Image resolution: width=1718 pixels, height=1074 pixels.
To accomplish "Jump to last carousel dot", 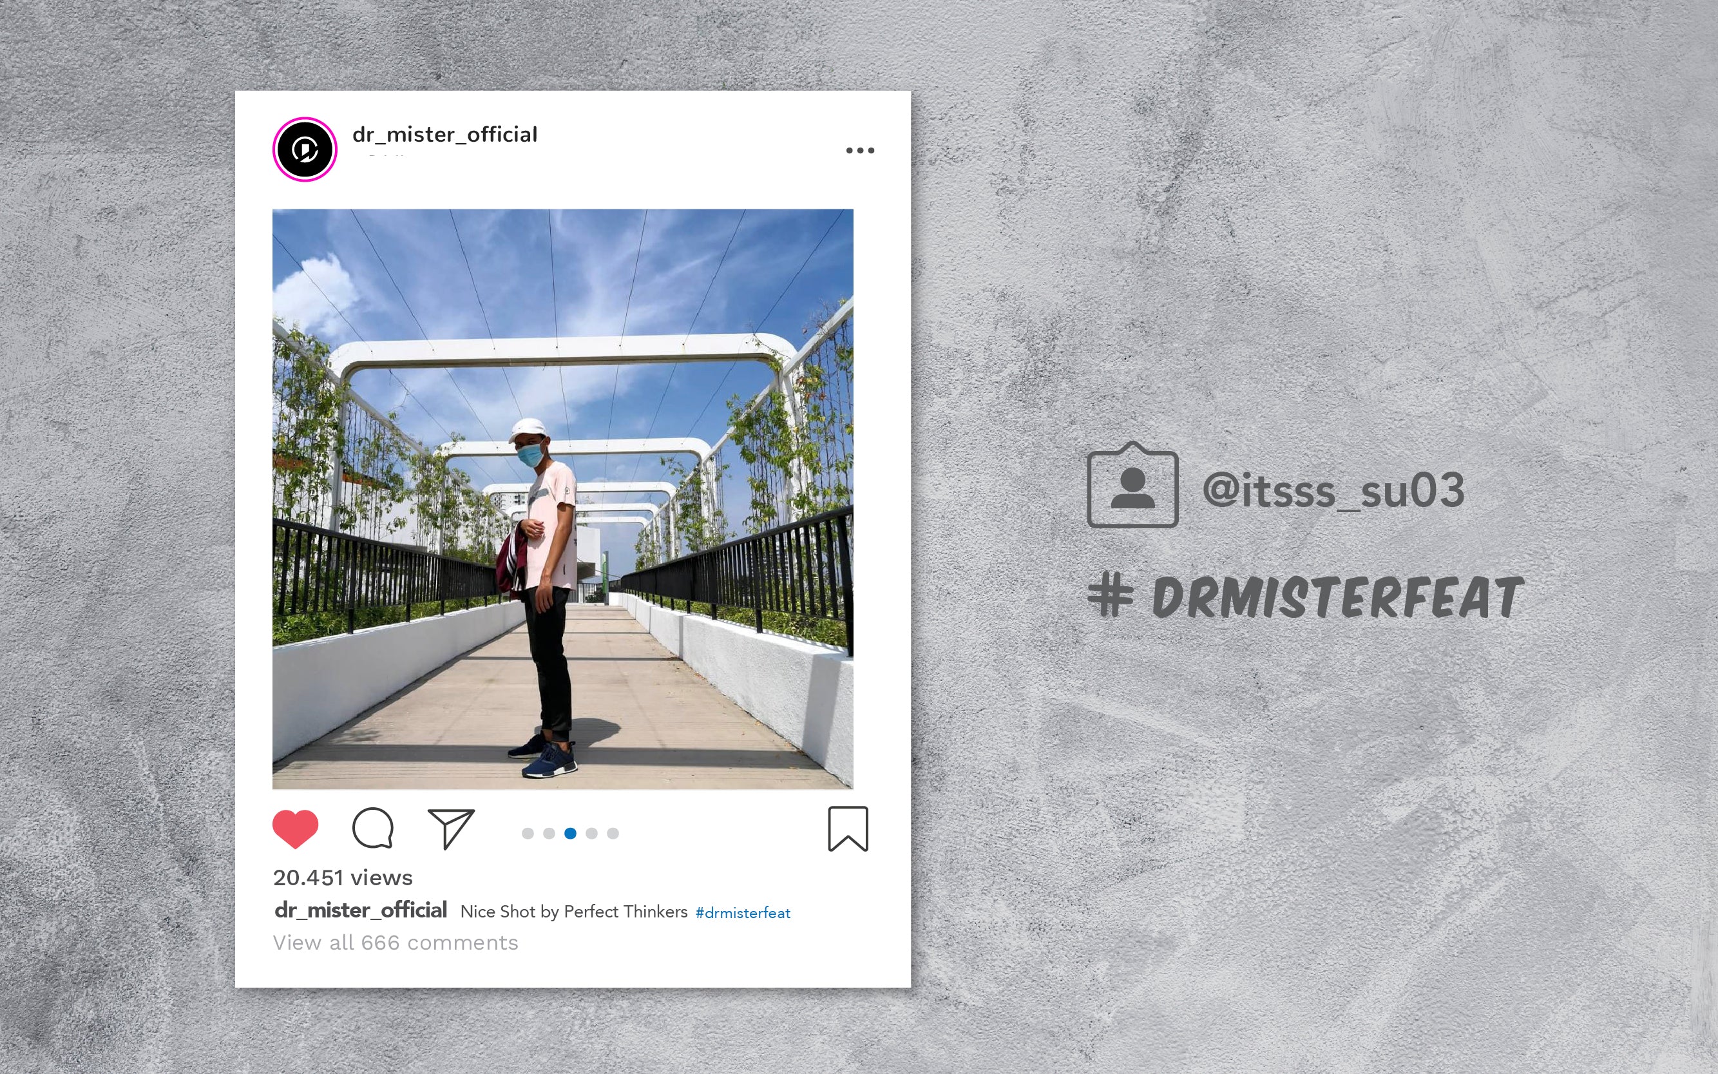I will click(613, 833).
